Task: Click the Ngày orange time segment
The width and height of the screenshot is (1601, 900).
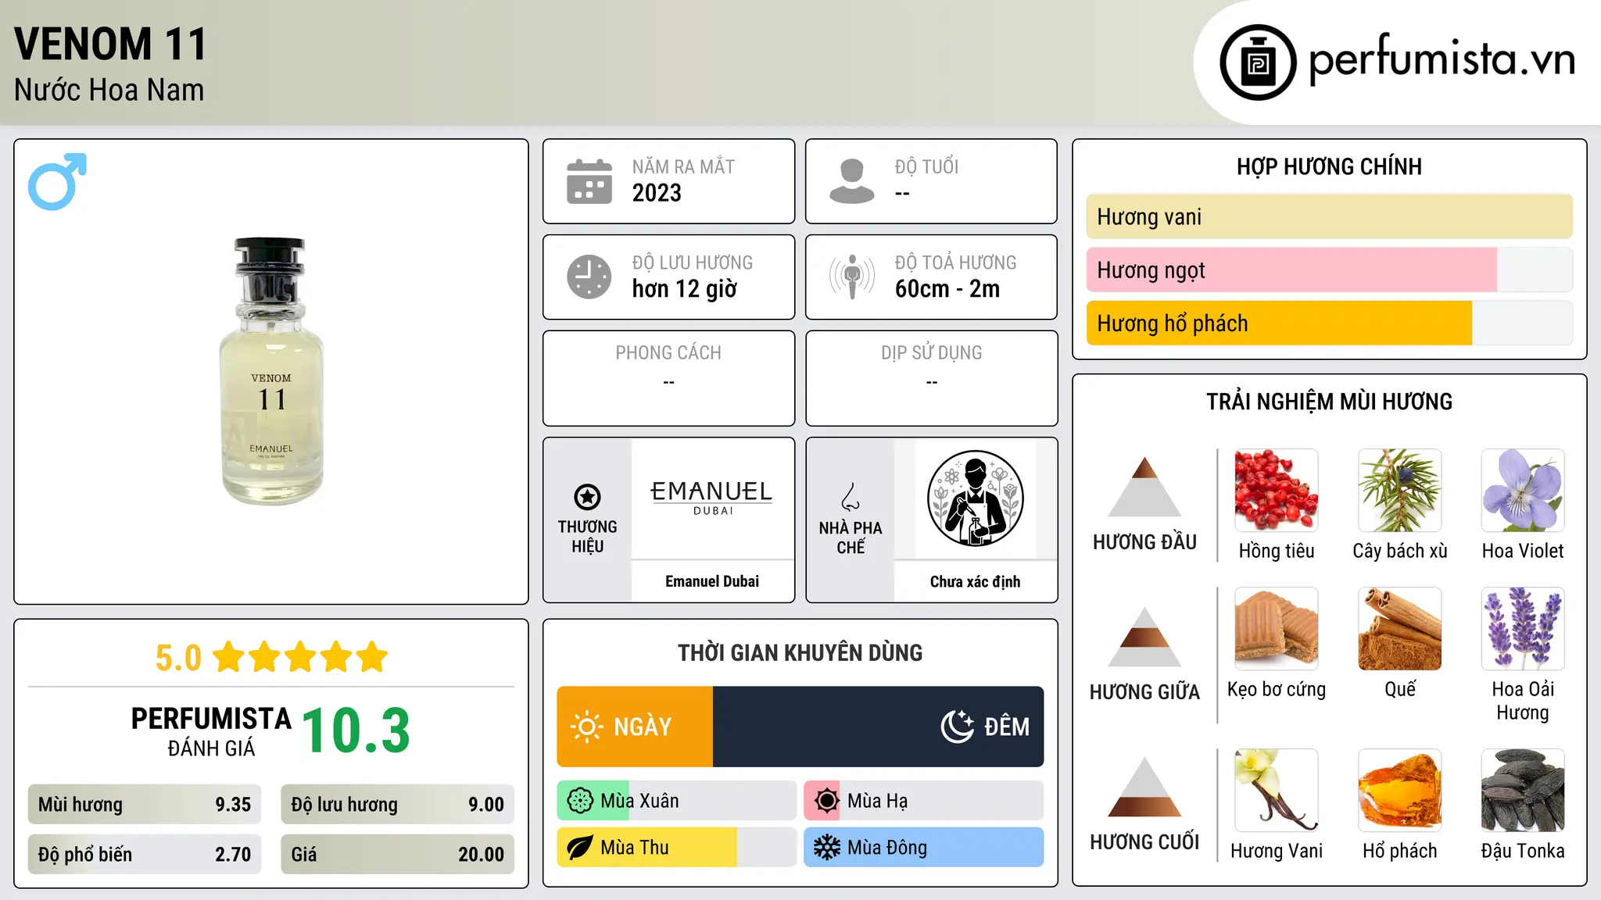Action: 635,727
